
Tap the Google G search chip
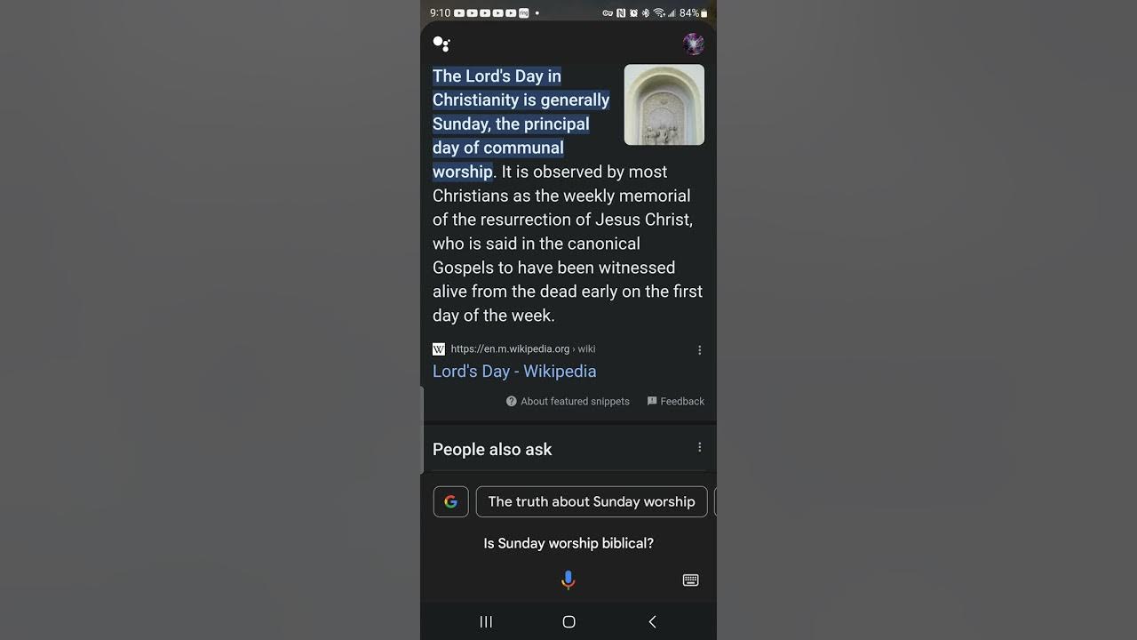point(450,501)
